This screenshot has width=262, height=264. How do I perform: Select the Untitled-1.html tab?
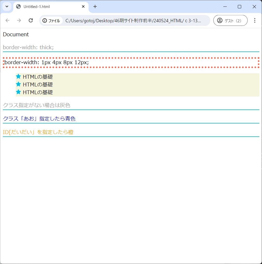(x=51, y=7)
